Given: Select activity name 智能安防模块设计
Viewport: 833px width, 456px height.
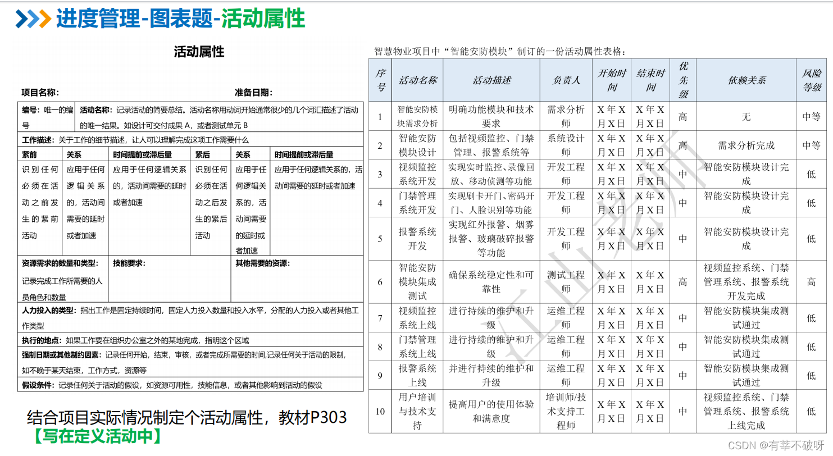Looking at the screenshot, I should coord(417,145).
